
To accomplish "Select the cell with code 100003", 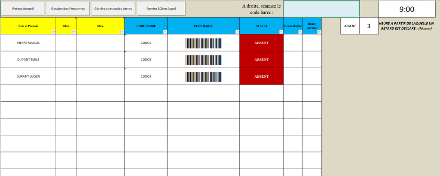I will tap(146, 76).
